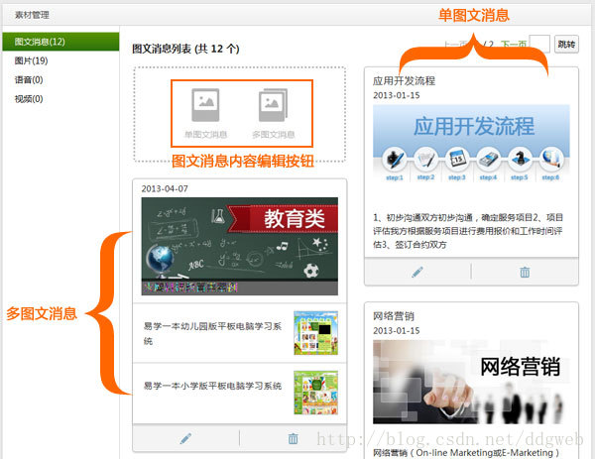Click the 应用开发流程 summary paragraph text
The height and width of the screenshot is (459, 595).
(x=468, y=231)
